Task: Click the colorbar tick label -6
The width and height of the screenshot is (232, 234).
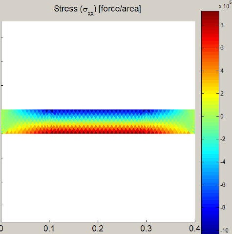Action: pyautogui.click(x=223, y=185)
